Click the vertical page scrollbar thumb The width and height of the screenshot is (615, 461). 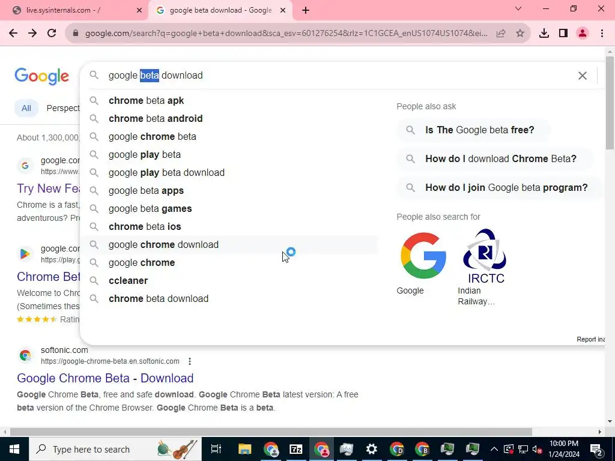(x=610, y=103)
